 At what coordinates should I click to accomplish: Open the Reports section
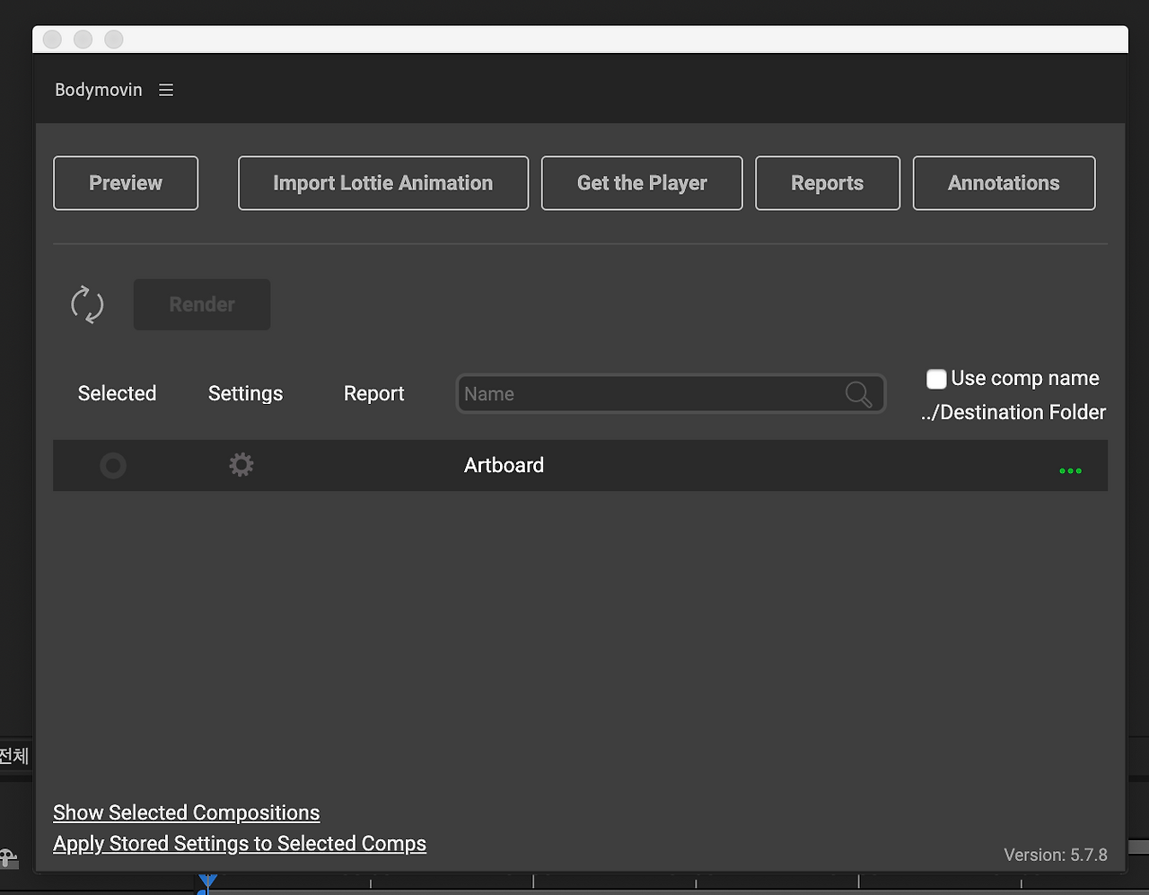click(828, 183)
